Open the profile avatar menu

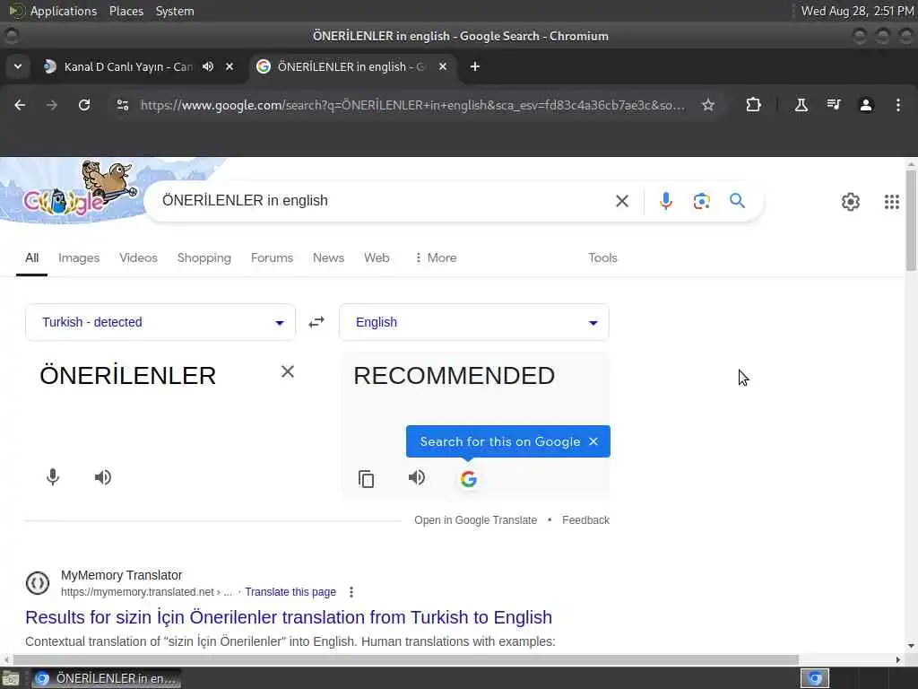tap(866, 105)
